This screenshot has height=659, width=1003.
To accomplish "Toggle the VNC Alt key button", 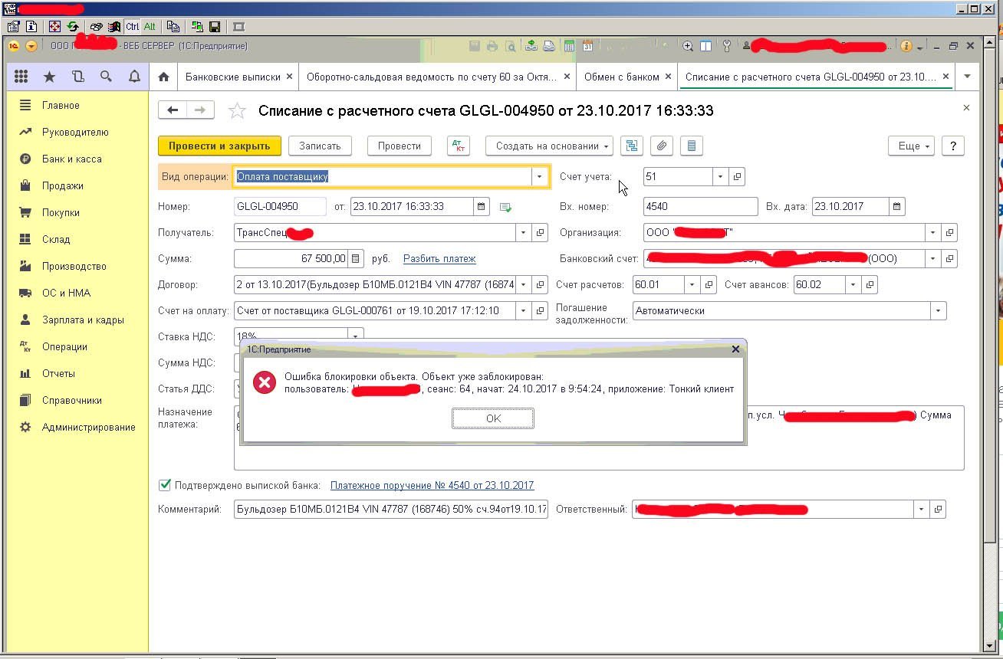I will click(x=150, y=27).
